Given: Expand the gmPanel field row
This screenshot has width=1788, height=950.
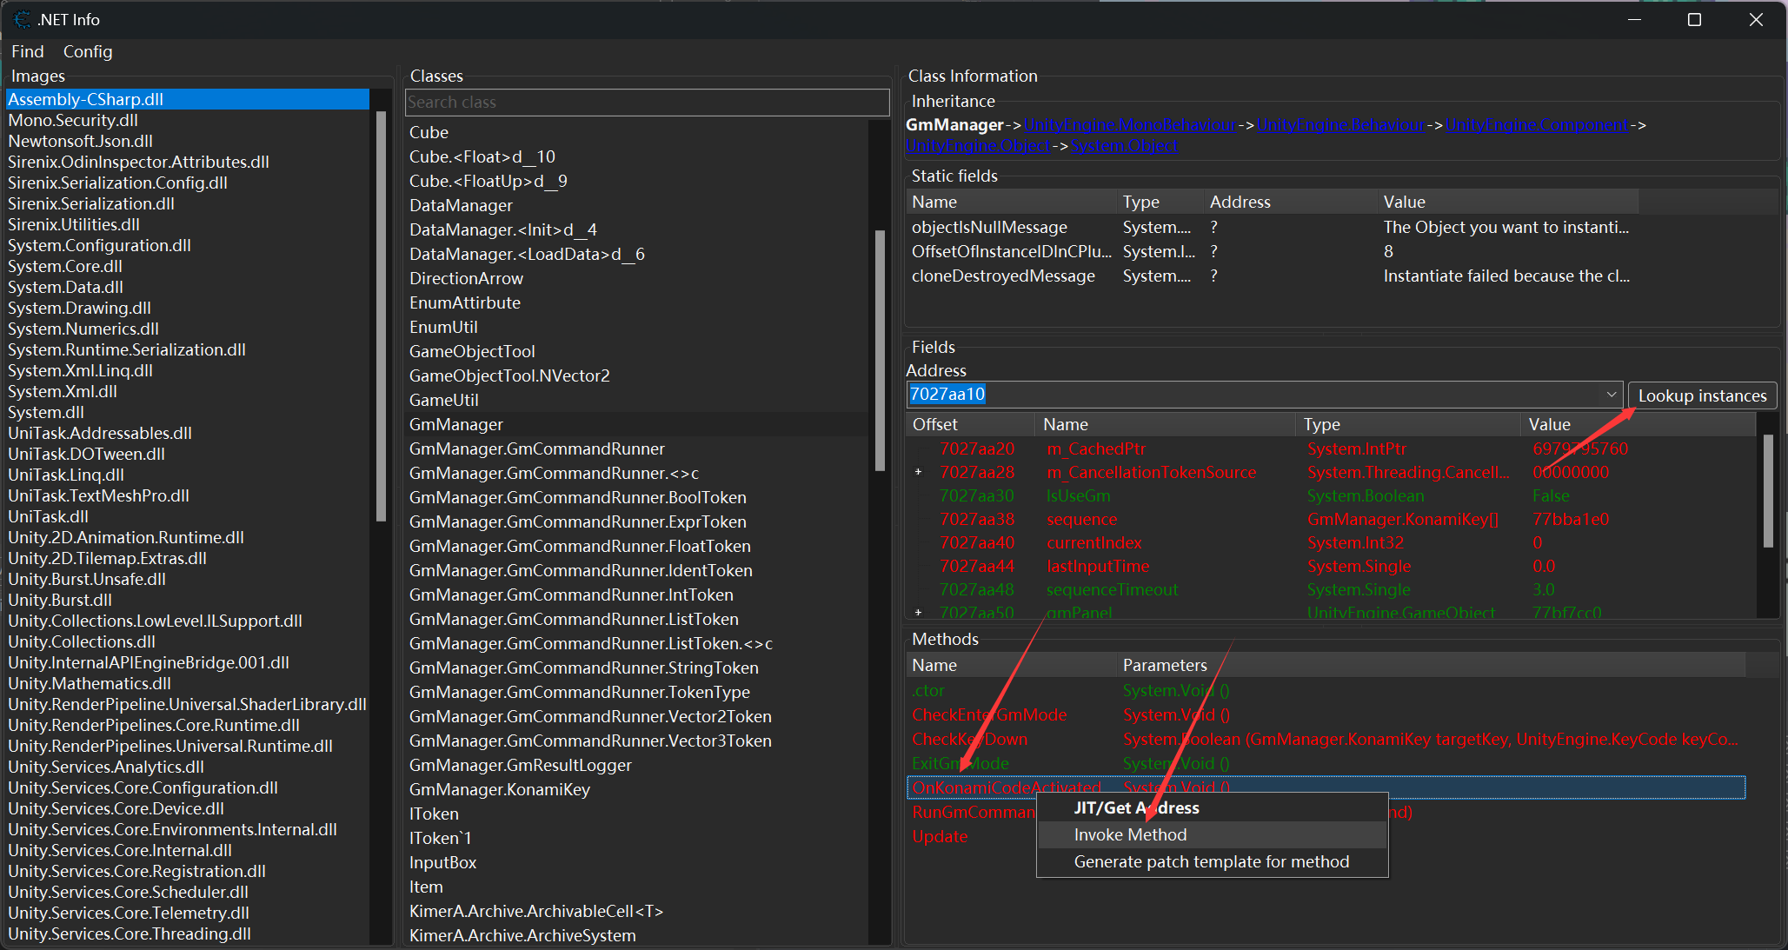Looking at the screenshot, I should tap(918, 613).
